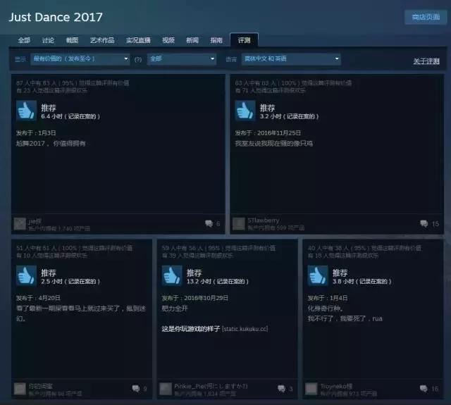Open comments on Pinkie_Pie's review

[285, 389]
